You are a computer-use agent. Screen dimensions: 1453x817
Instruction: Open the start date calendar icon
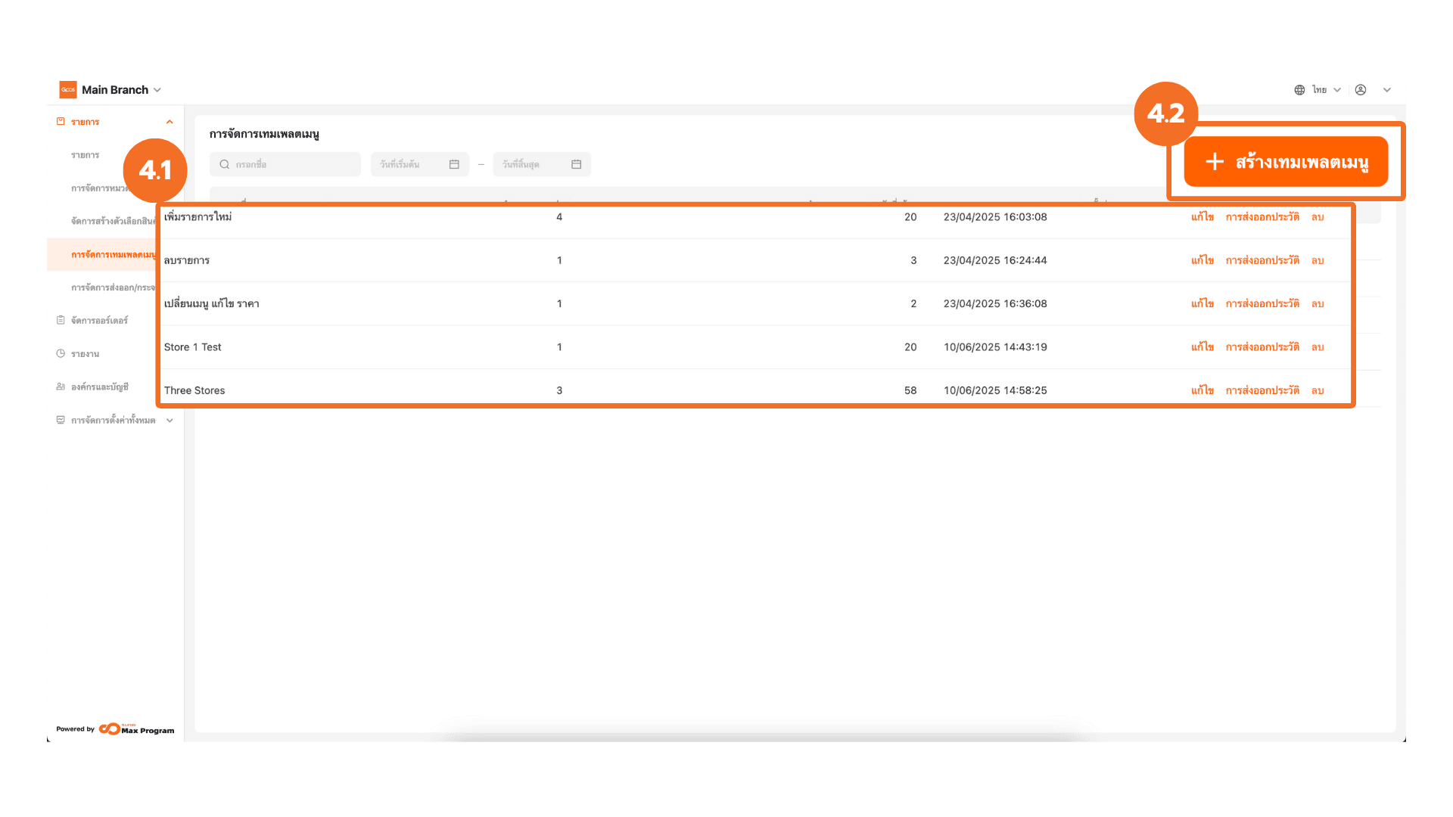coord(454,164)
